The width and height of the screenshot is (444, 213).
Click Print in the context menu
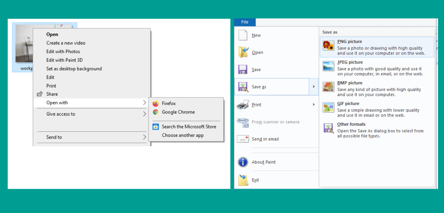point(51,85)
